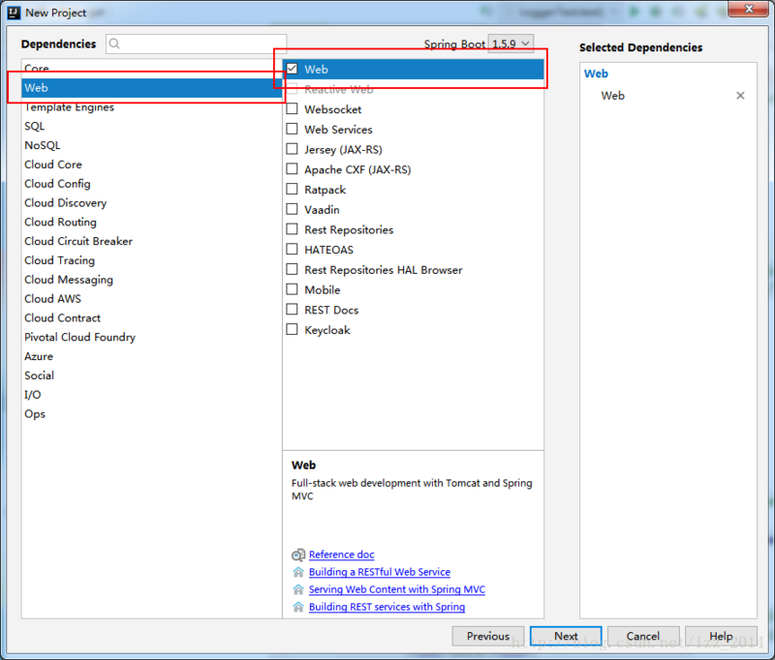Image resolution: width=775 pixels, height=660 pixels.
Task: Close the New Project dialog
Action: tap(749, 9)
